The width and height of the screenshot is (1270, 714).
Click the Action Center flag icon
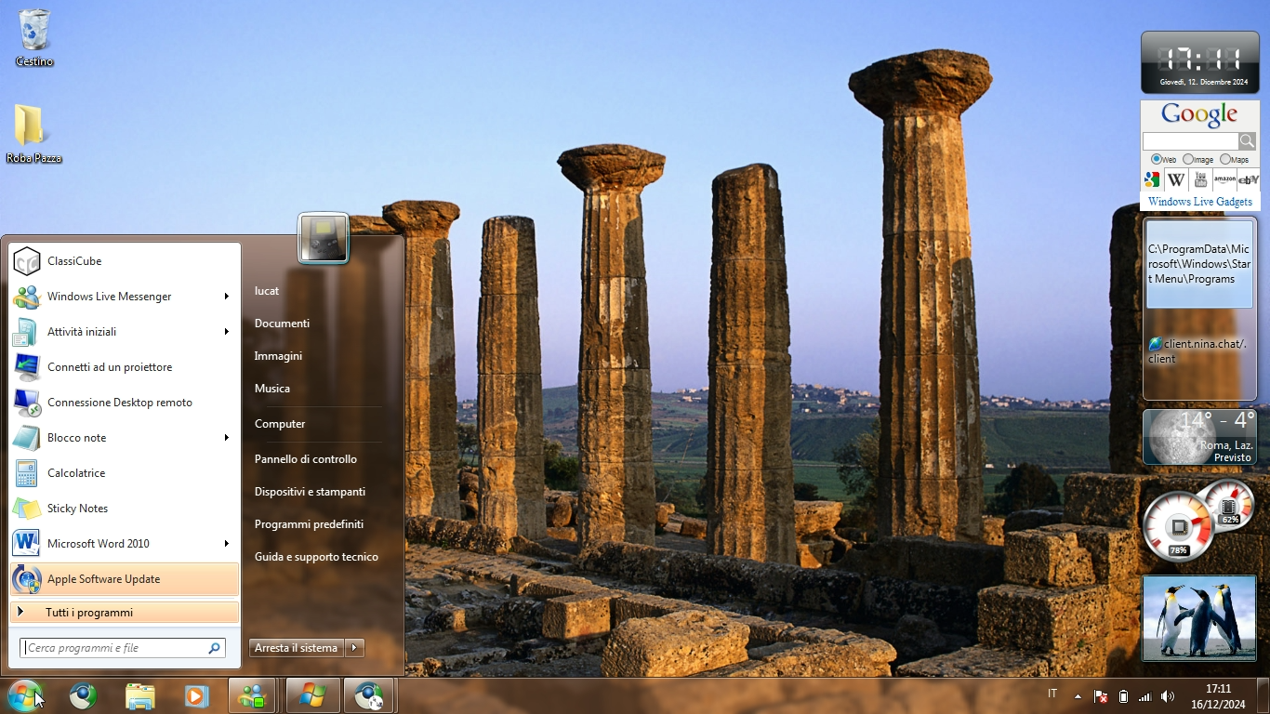click(1101, 696)
